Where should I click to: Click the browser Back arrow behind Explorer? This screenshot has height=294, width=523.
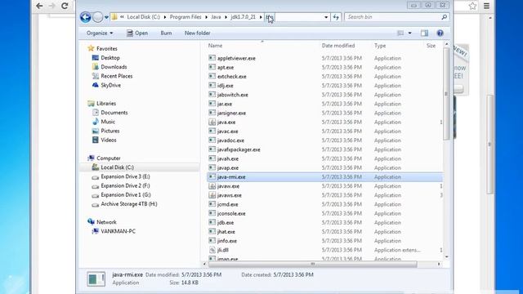point(39,6)
